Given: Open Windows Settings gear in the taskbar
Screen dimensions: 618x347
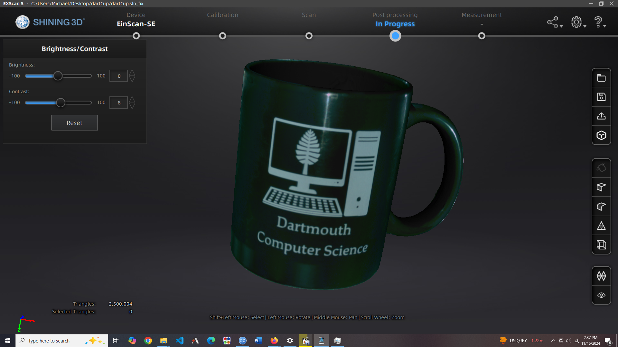Looking at the screenshot, I should tap(290, 341).
